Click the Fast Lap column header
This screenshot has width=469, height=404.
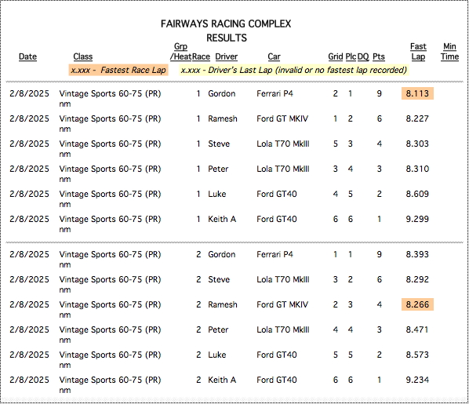pyautogui.click(x=418, y=52)
